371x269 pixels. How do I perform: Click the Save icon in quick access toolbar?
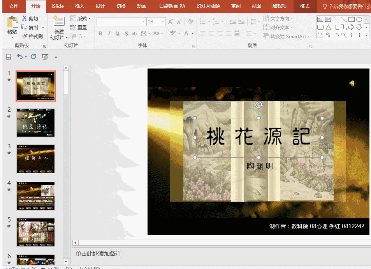(x=9, y=57)
